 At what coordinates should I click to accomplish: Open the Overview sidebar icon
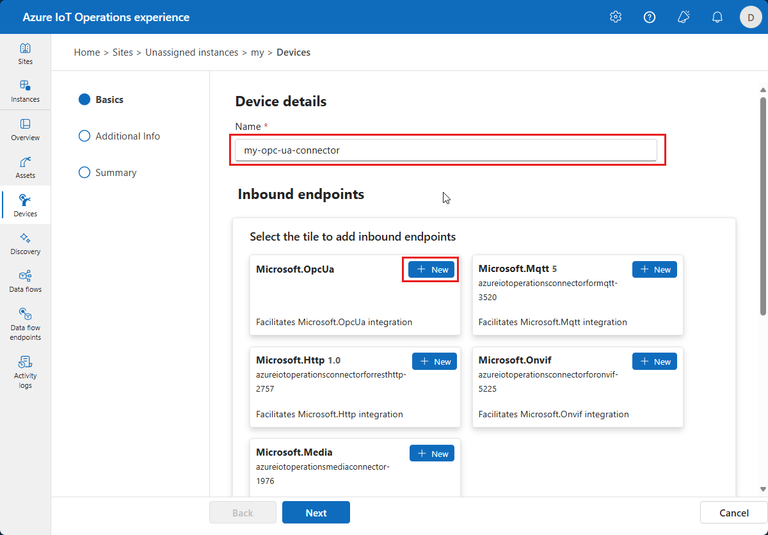(25, 129)
